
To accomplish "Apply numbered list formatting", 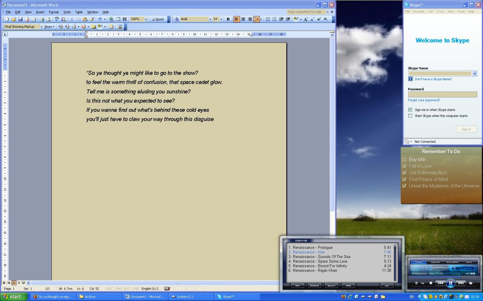I will (268, 19).
